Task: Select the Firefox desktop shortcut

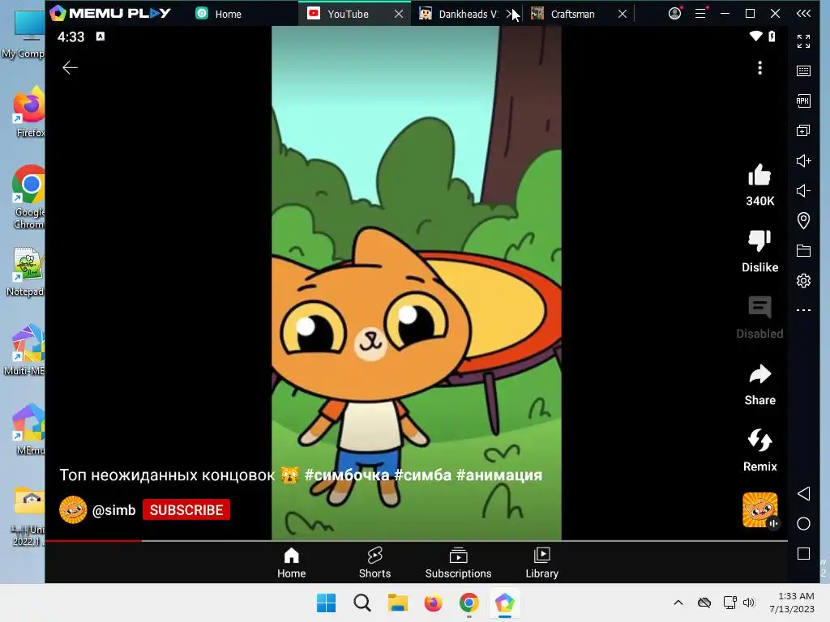Action: coord(28,112)
